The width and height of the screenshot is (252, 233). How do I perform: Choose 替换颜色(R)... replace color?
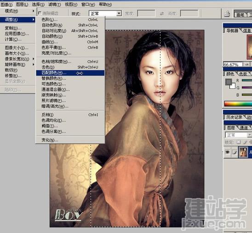coord(70,79)
